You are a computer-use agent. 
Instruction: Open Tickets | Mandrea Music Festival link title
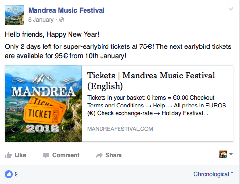click(151, 81)
